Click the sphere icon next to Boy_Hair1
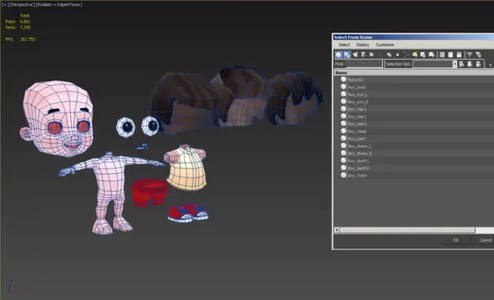 coord(343,109)
